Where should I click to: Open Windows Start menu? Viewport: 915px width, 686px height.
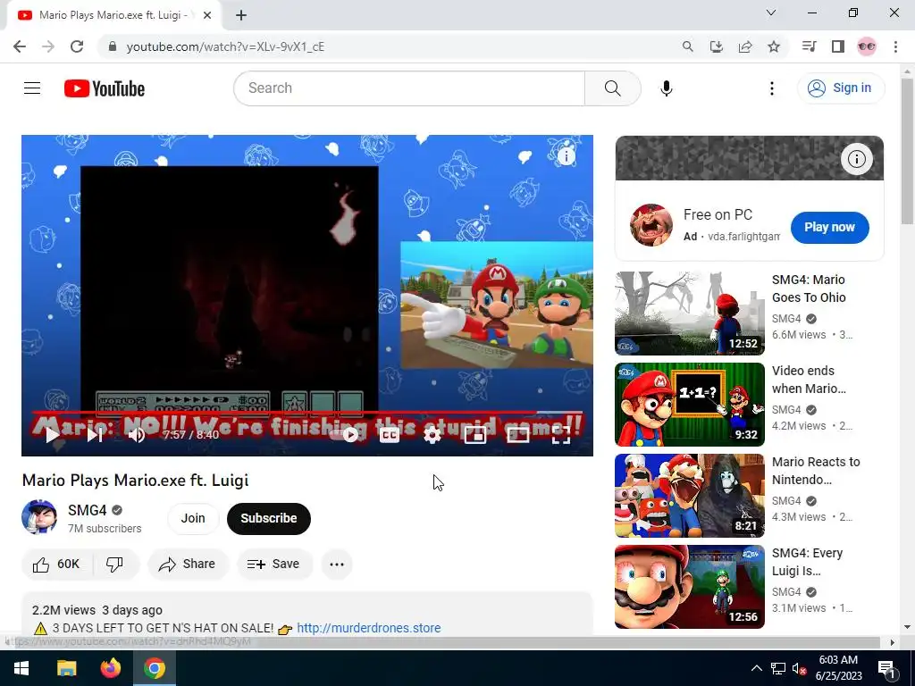click(x=21, y=668)
